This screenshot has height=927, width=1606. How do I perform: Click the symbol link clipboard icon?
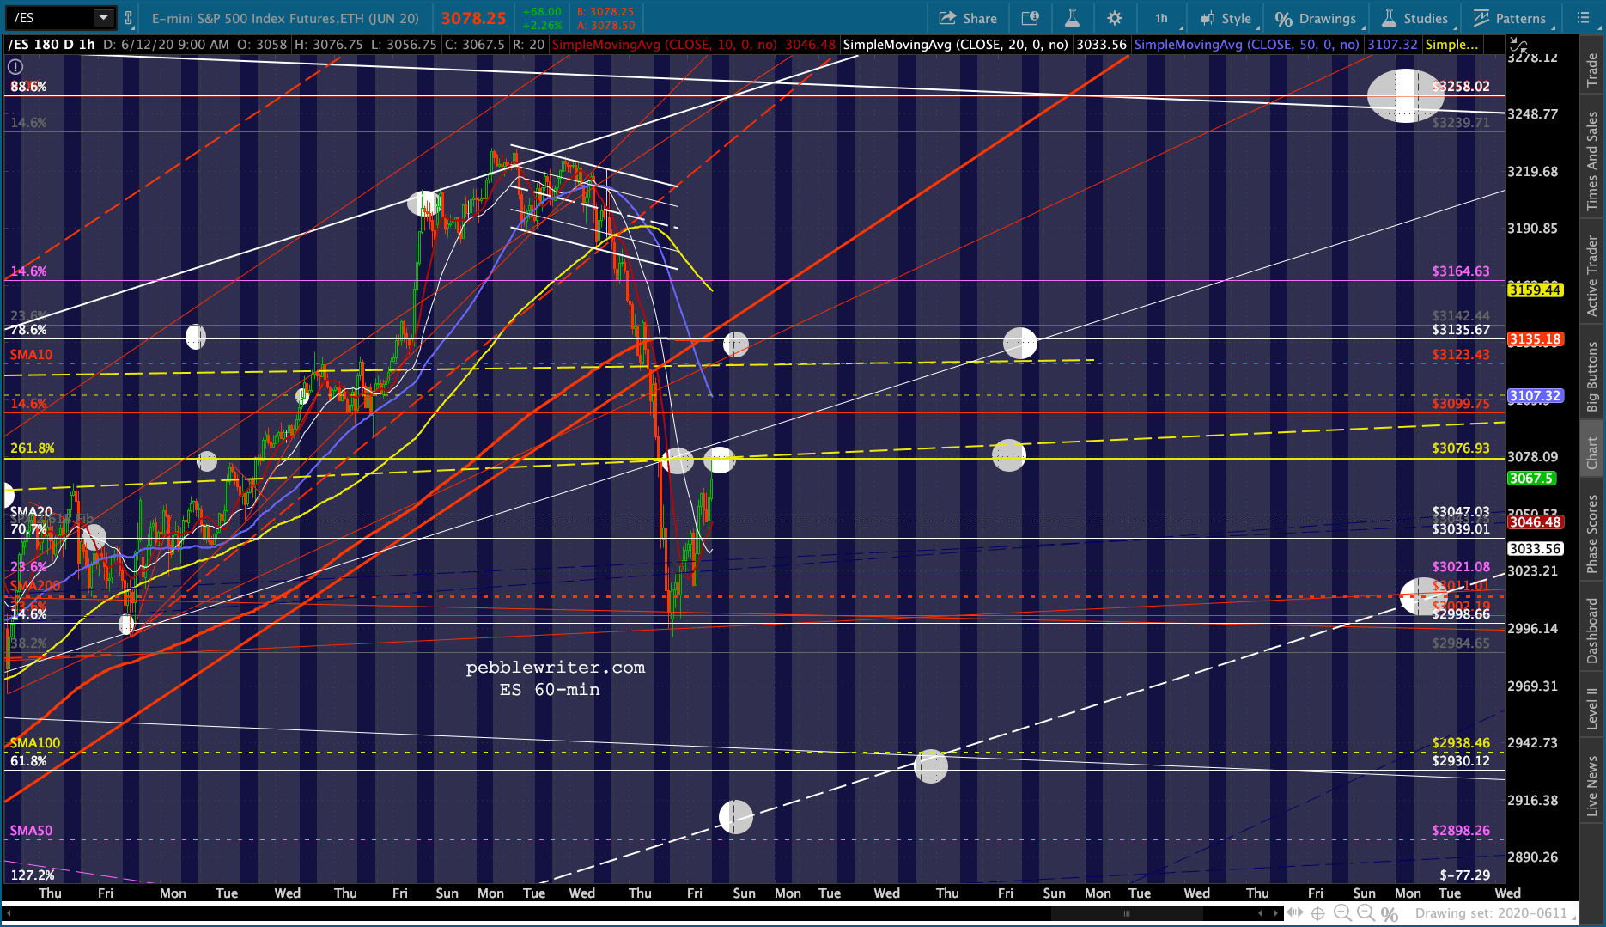tap(129, 18)
